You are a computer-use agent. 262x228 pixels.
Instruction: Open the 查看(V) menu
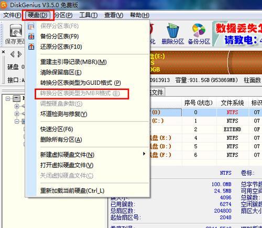click(x=114, y=15)
